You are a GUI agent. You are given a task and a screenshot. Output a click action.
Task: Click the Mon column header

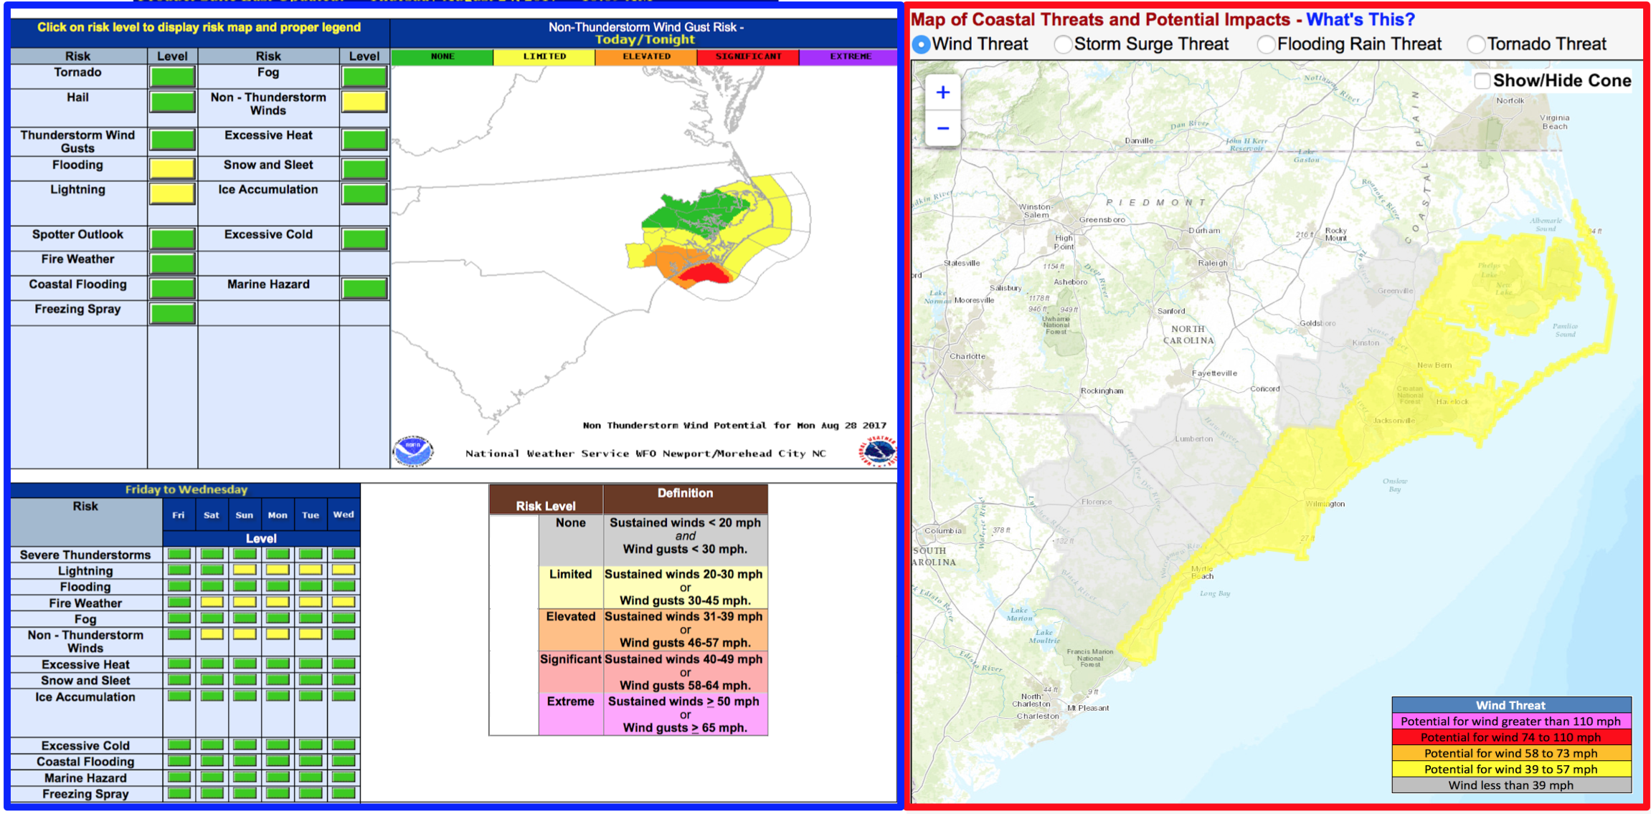click(x=278, y=514)
